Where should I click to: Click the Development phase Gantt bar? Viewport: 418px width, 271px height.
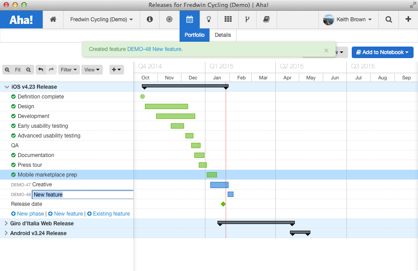click(176, 116)
